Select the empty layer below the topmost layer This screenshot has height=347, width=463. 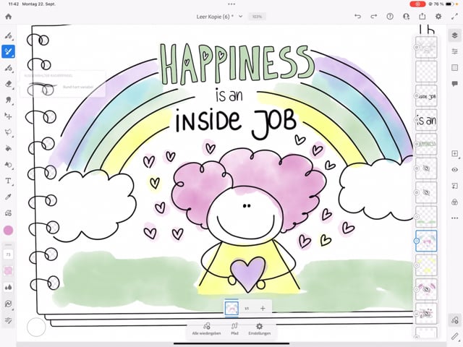(x=426, y=72)
